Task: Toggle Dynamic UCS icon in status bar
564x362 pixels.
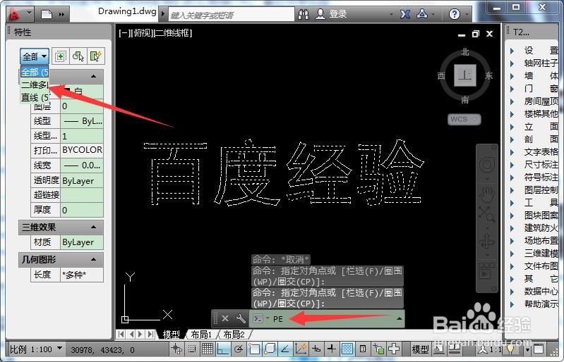Action: point(300,349)
